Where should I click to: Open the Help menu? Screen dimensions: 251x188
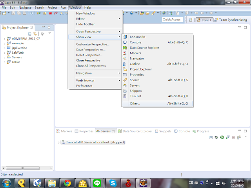pyautogui.click(x=87, y=7)
